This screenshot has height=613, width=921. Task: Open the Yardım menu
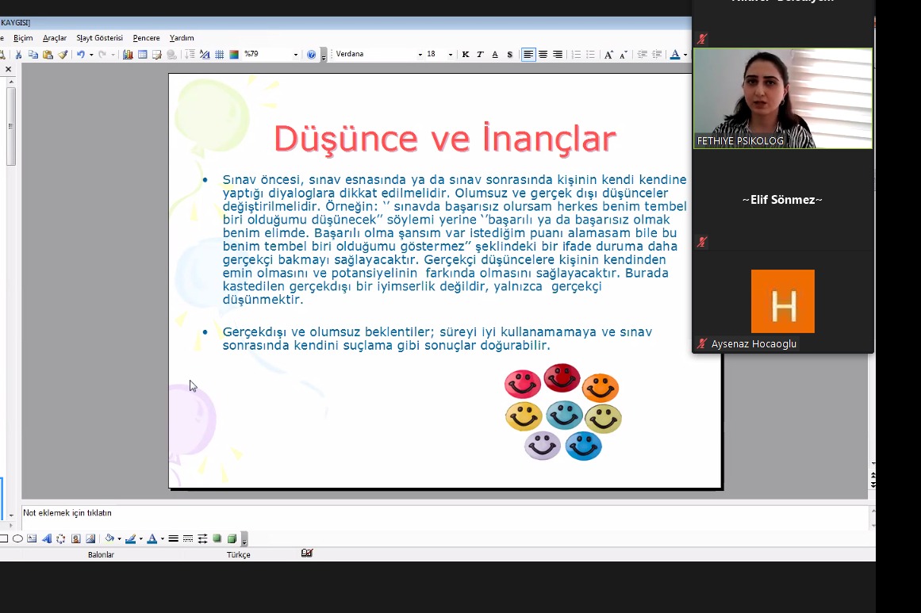coord(182,37)
